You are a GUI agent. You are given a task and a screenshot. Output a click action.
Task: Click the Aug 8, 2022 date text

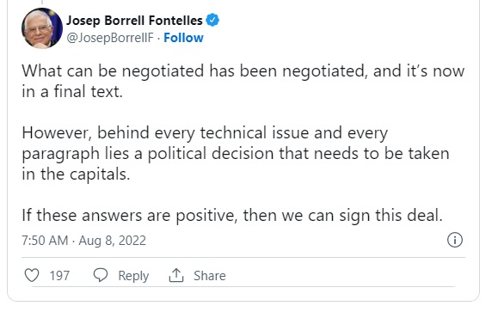(x=113, y=241)
